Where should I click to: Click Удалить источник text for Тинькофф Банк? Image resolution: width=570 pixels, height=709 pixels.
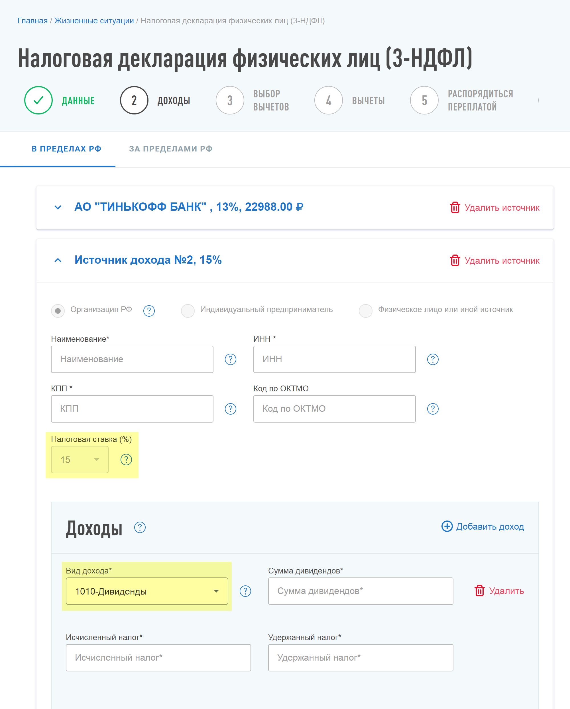pos(502,208)
